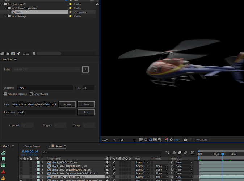
Task: Toggle the hide shy layers switch
Action: (x=174, y=152)
